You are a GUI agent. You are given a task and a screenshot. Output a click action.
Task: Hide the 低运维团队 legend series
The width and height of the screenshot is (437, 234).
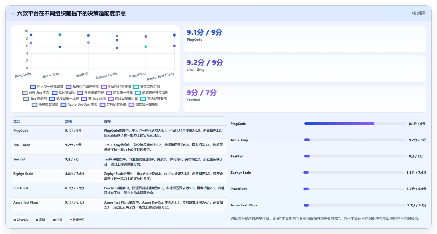63,93
